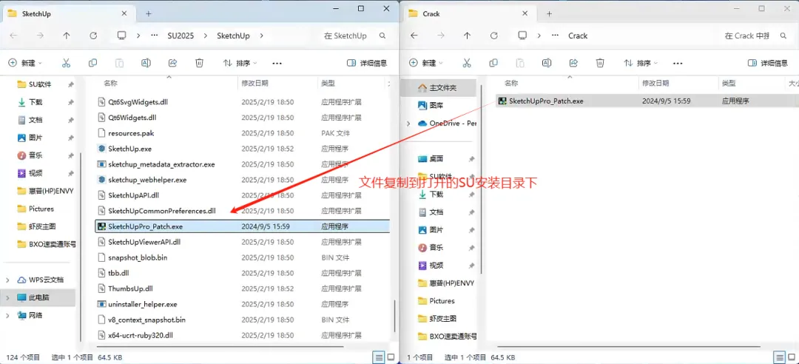
Task: Go up one folder in Crack window
Action: click(x=468, y=36)
